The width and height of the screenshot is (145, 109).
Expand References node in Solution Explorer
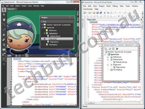[x=108, y=57]
